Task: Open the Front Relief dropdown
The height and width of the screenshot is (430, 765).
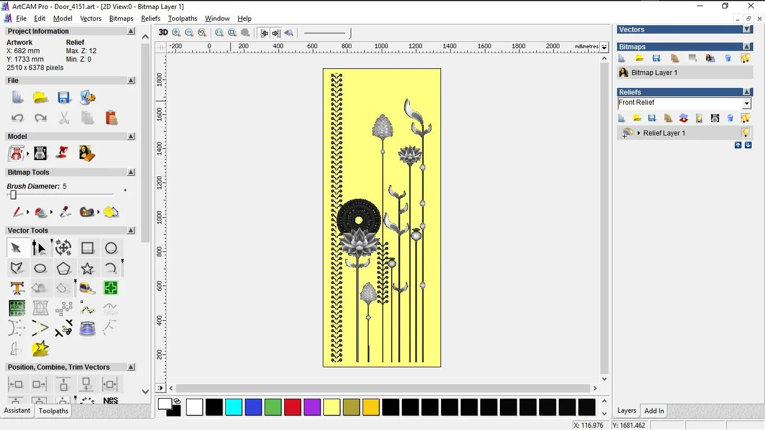Action: (746, 104)
